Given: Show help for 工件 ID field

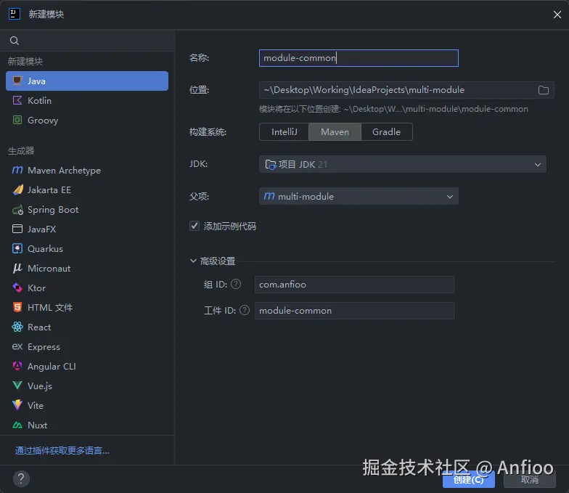Looking at the screenshot, I should pos(245,310).
